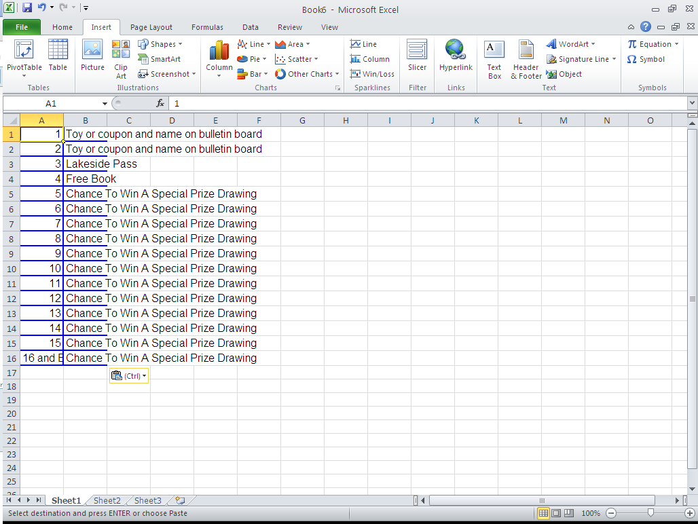Image resolution: width=698 pixels, height=524 pixels.
Task: Switch to the View tab
Action: 329,27
